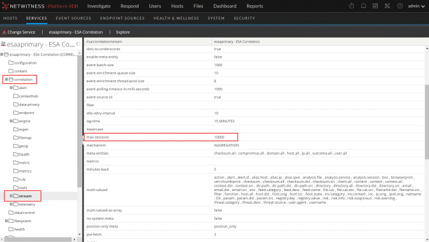Select the metrics tree item
The width and height of the screenshot is (429, 242).
point(25,171)
